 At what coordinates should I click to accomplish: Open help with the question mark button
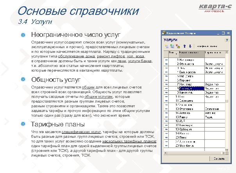tap(227, 40)
